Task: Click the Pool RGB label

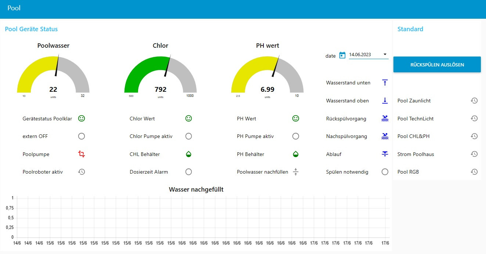Action: [408, 172]
